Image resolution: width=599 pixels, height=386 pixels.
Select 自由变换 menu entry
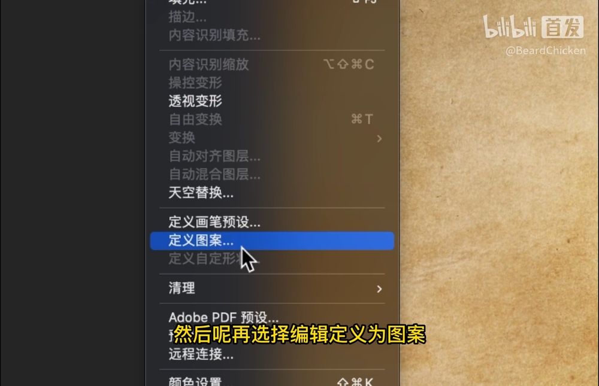[x=272, y=120]
